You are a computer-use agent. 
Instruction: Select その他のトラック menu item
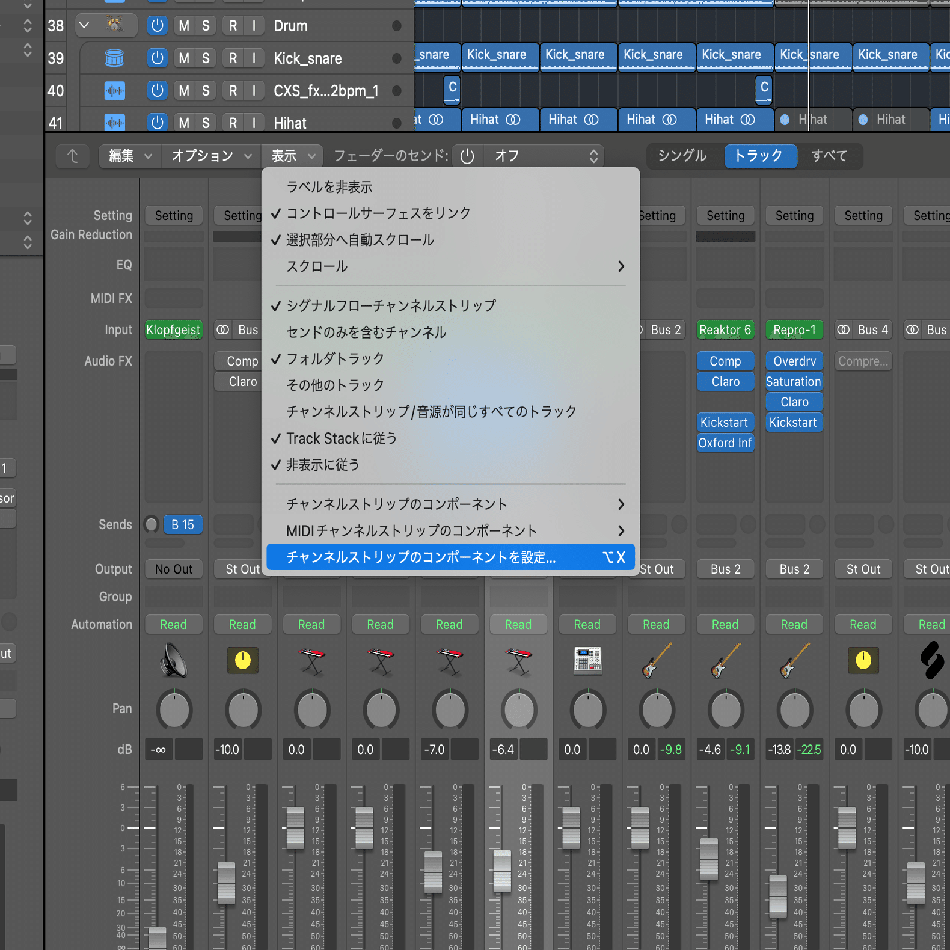click(x=450, y=385)
